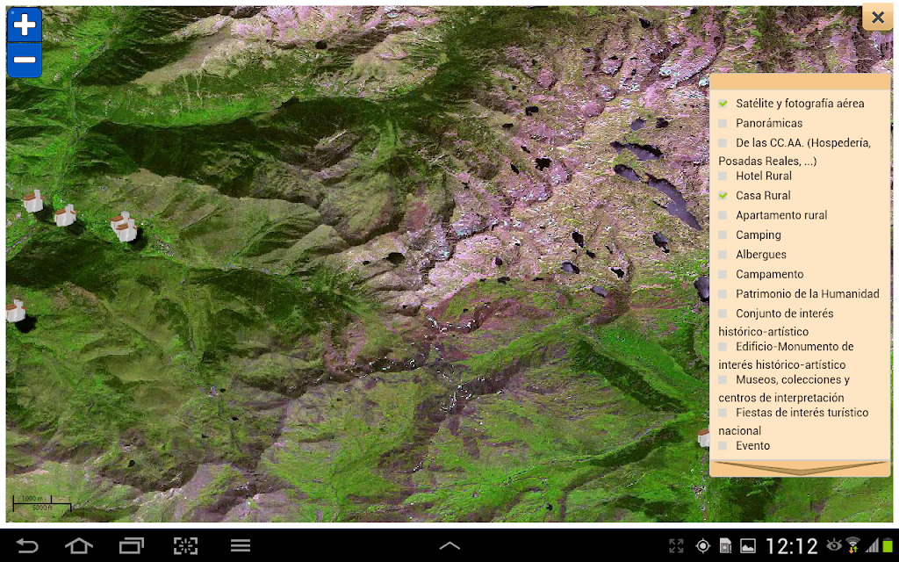The image size is (899, 562).
Task: Collapse layer panel via top header bar
Action: coord(800,82)
